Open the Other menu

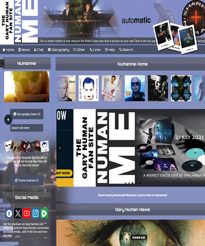click(79, 50)
